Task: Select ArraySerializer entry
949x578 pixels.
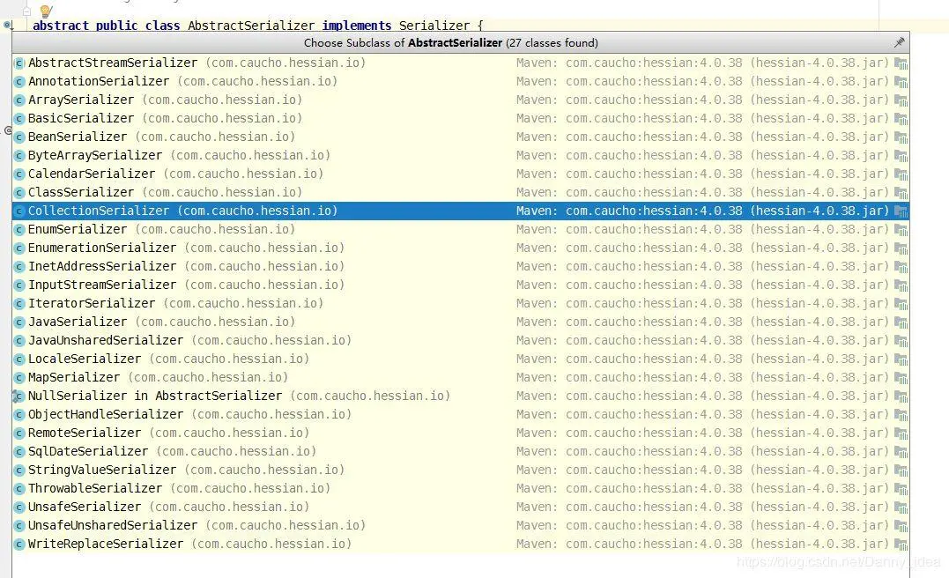Action: [x=461, y=100]
